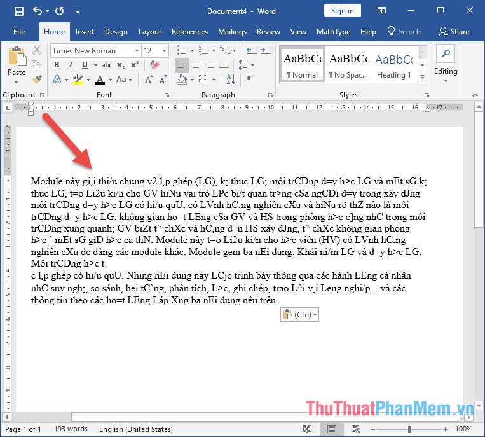Image resolution: width=485 pixels, height=437 pixels.
Task: Switch to the Layout tab
Action: tap(150, 32)
